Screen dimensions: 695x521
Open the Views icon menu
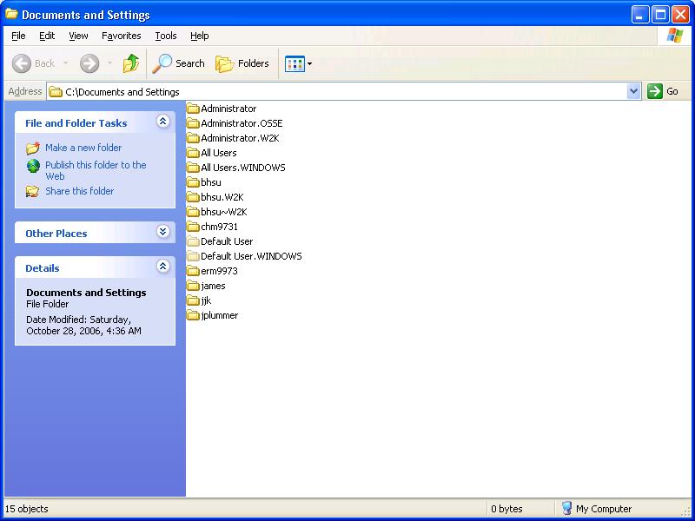point(298,63)
